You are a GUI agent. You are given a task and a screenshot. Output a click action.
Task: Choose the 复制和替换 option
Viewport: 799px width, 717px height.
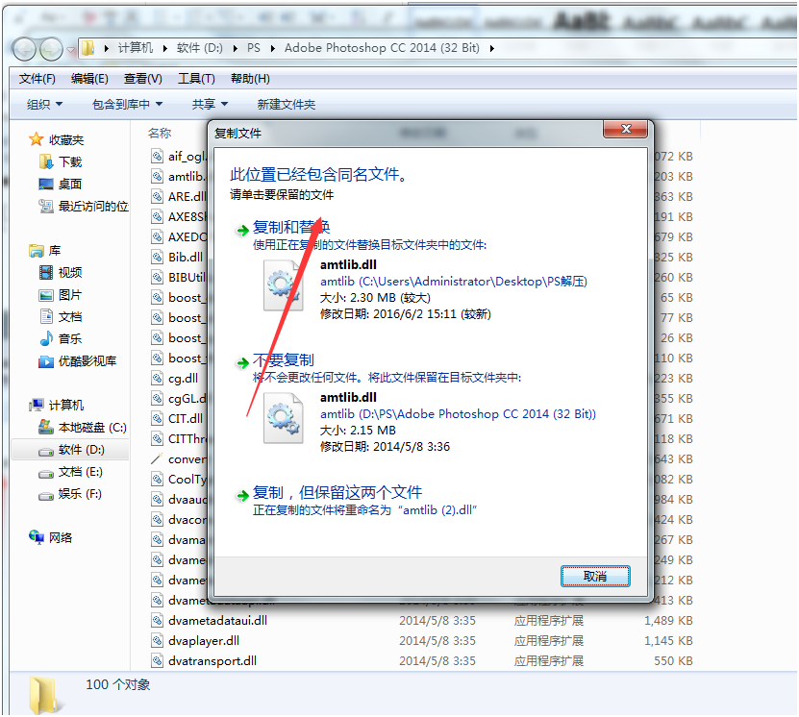(x=291, y=227)
